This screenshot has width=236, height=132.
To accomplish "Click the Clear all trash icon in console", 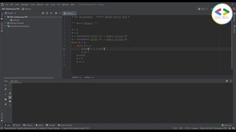I will tap(10, 106).
